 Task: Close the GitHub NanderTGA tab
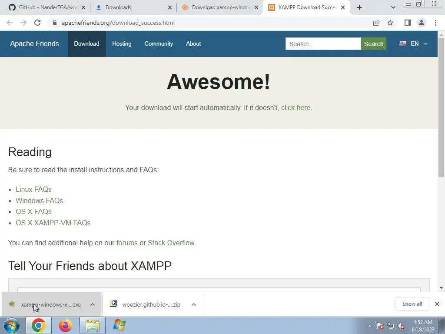[83, 7]
